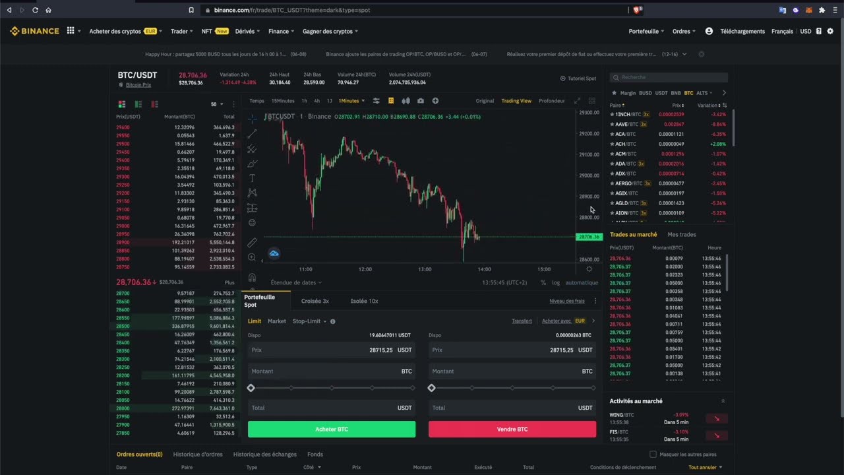
Task: Select the chart zoom-in tool
Action: 252,258
